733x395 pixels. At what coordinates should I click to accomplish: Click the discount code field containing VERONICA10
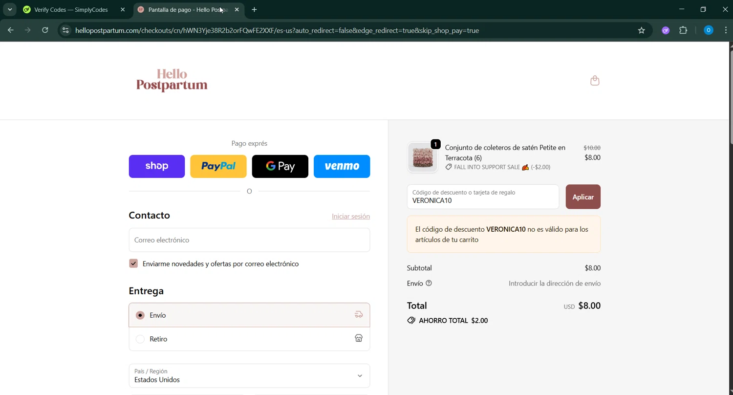click(x=483, y=197)
